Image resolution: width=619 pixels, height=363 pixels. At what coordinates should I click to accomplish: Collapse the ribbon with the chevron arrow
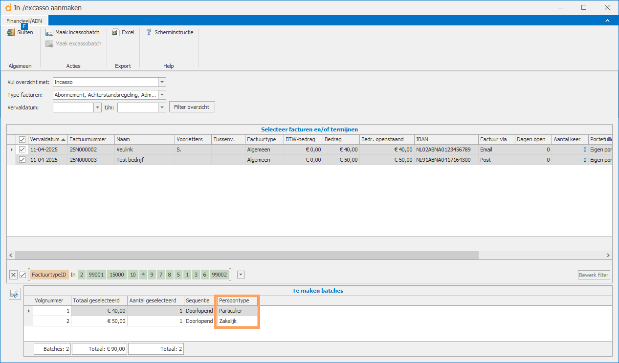[x=607, y=21]
